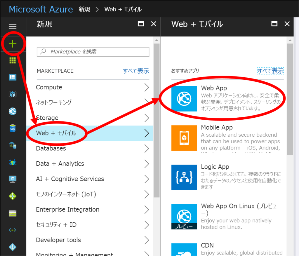Click the Web App On Linux preview icon
This screenshot has height=256, width=299.
(x=184, y=217)
